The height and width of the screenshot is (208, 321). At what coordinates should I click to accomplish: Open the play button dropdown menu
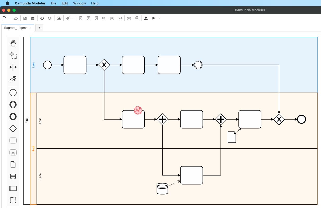tap(159, 18)
